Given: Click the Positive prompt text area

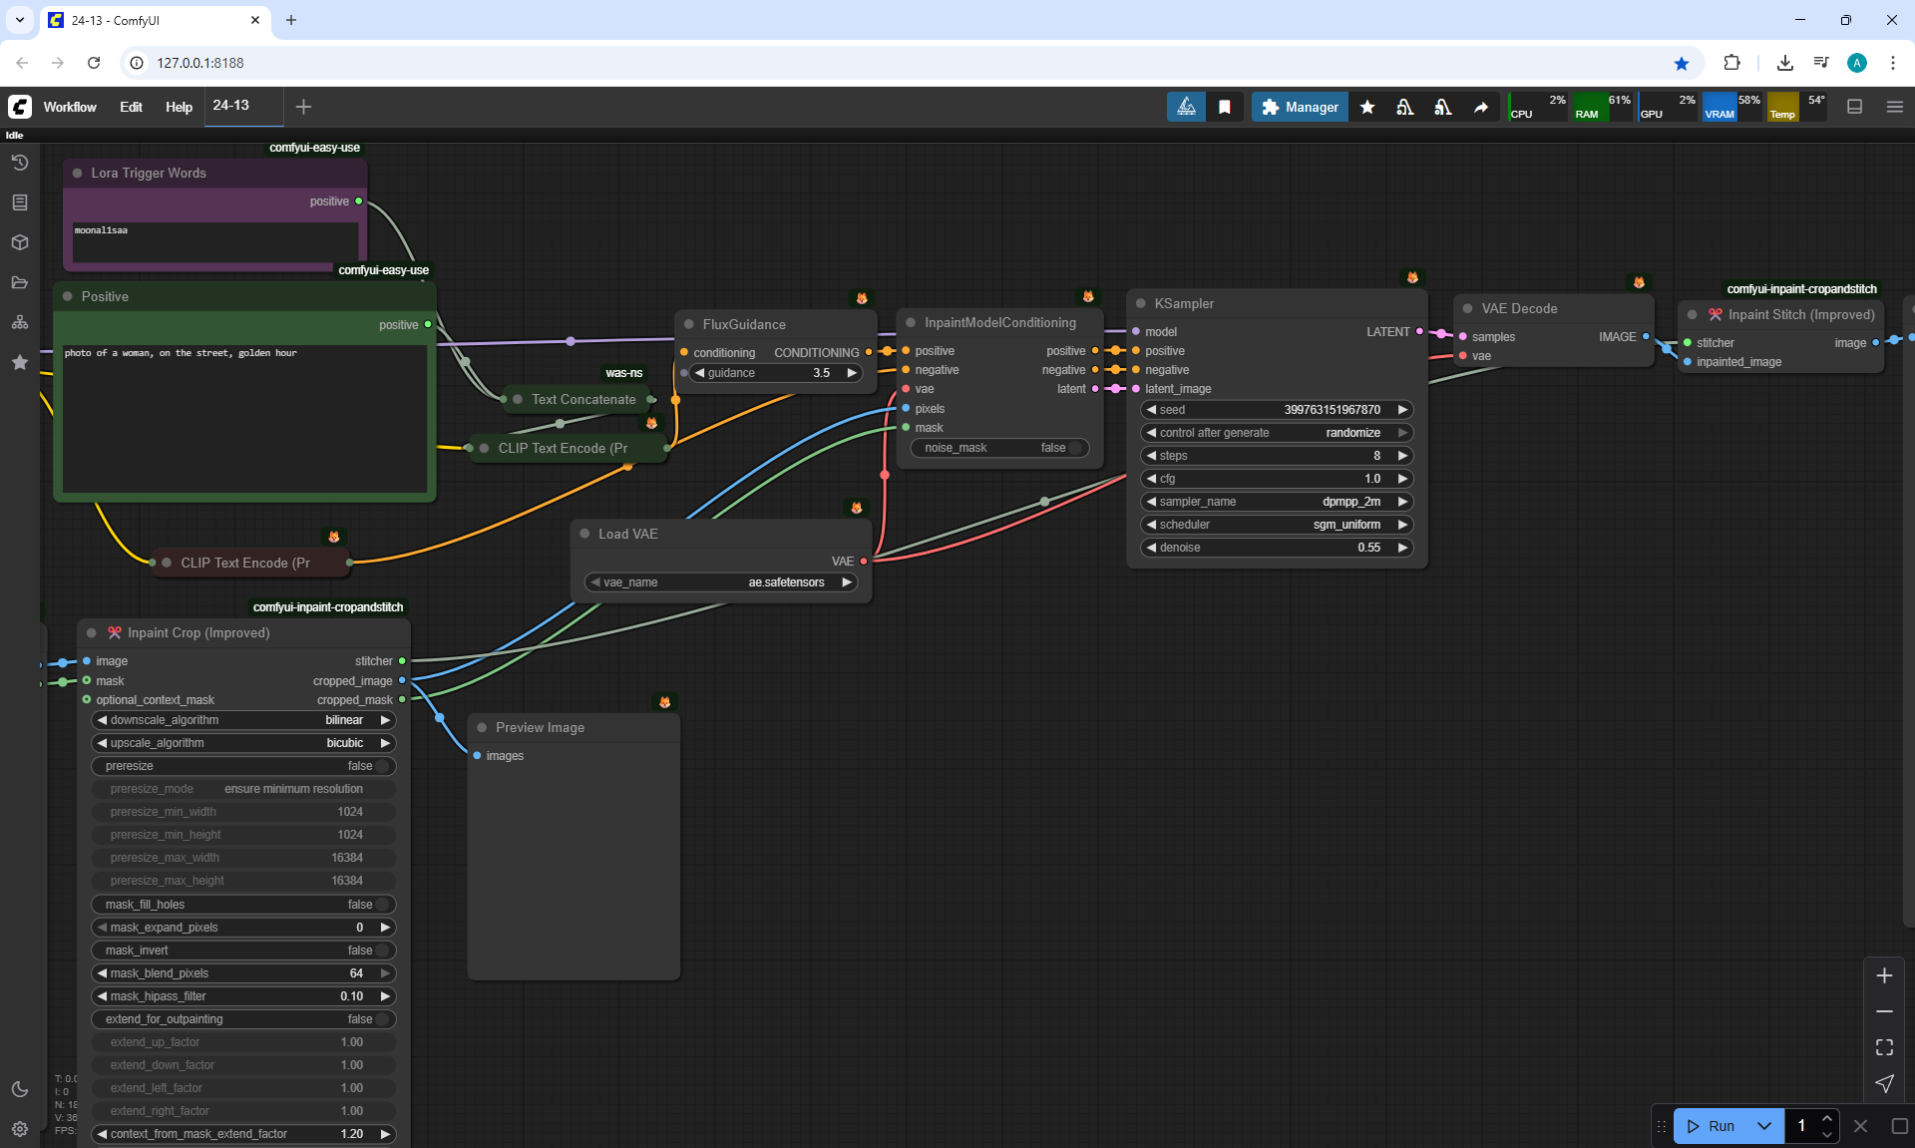Looking at the screenshot, I should coord(244,419).
